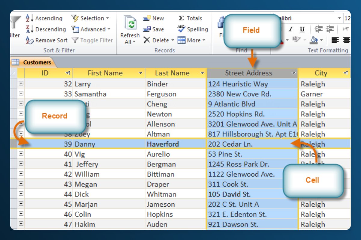Viewport: 361px width, 240px height.
Task: Apply the paint bucket background color
Action: click(314, 40)
